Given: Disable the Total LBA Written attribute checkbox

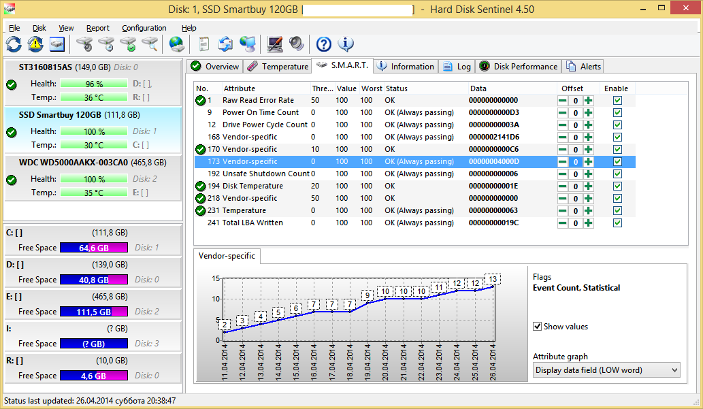Looking at the screenshot, I should (x=617, y=223).
